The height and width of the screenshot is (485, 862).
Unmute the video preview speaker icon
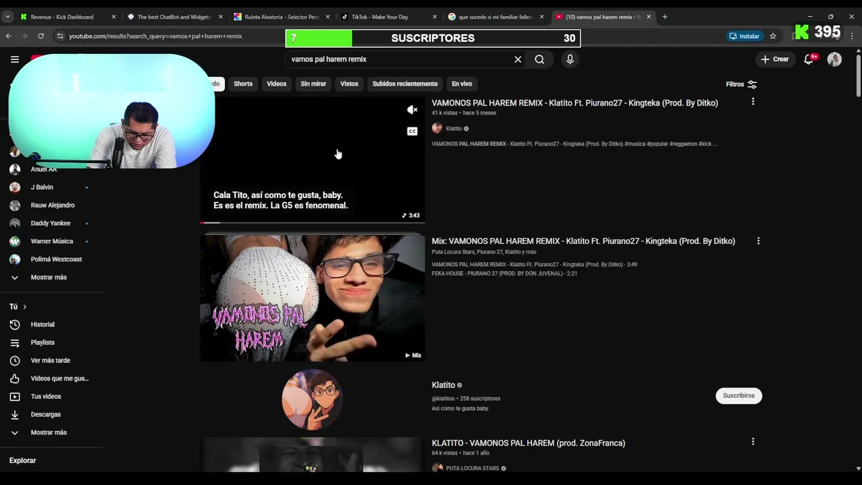click(412, 110)
